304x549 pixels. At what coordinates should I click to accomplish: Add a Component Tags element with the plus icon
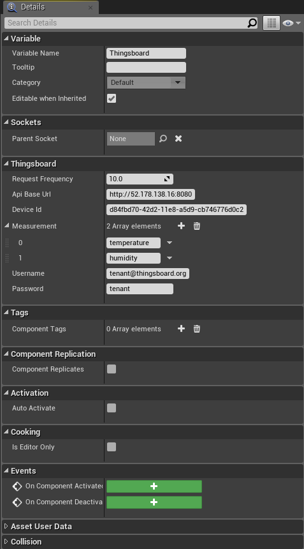pos(182,328)
